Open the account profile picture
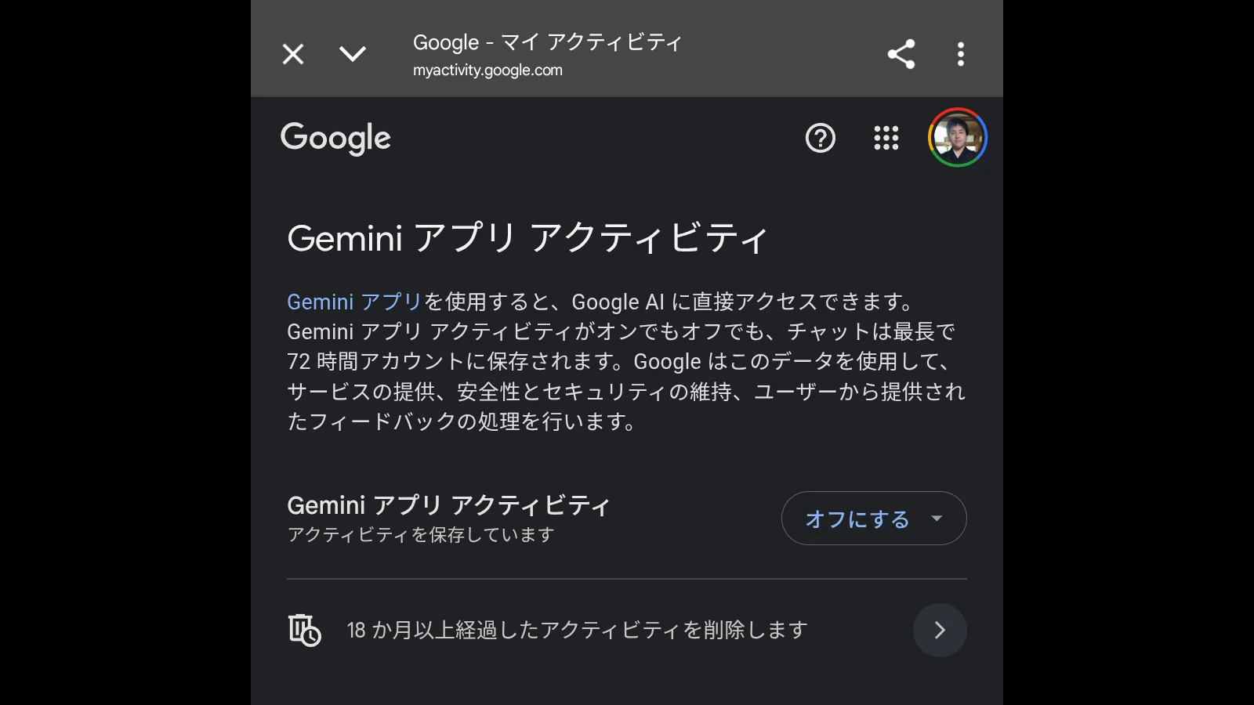The image size is (1254, 705). (x=958, y=137)
